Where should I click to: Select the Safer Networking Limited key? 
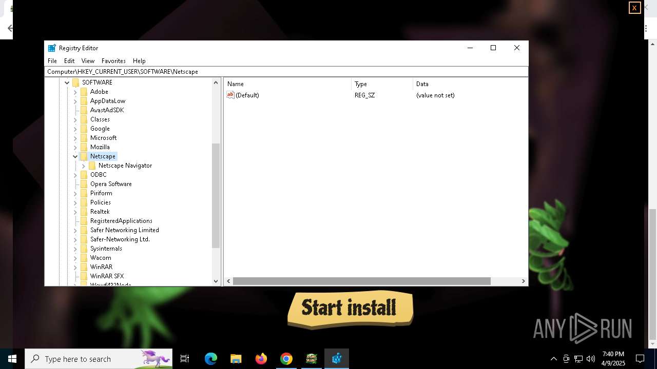(x=125, y=230)
